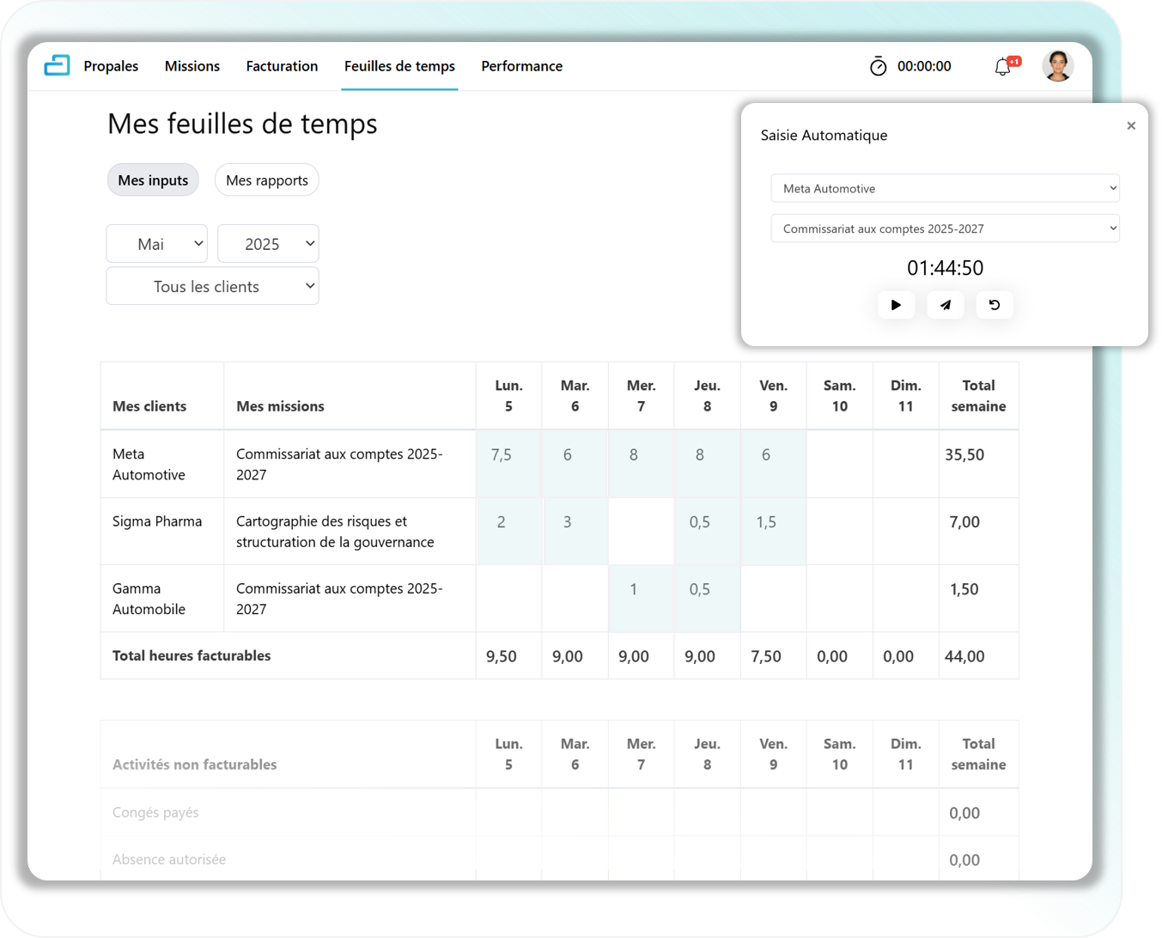Image resolution: width=1162 pixels, height=938 pixels.
Task: Open the notifications bell
Action: [x=1003, y=66]
